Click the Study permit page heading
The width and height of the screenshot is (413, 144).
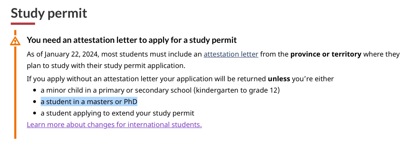pyautogui.click(x=49, y=13)
